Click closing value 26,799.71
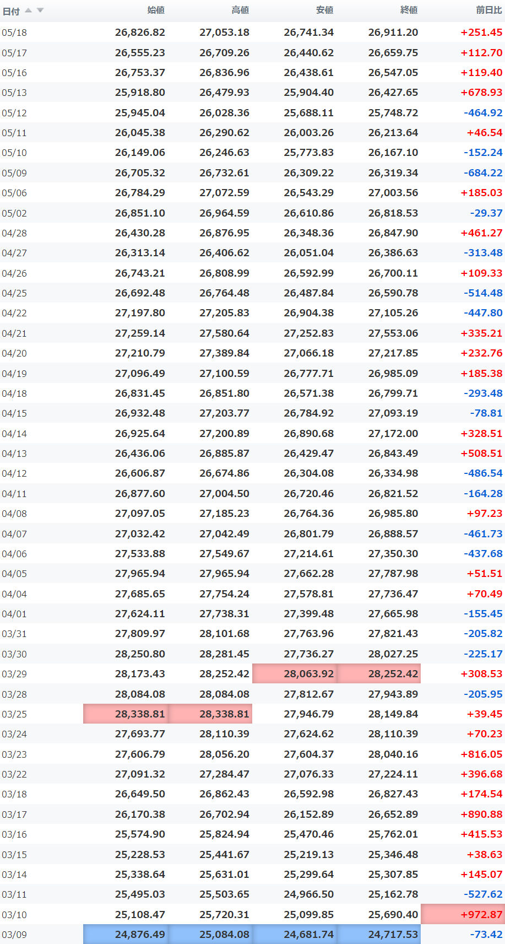This screenshot has width=505, height=944. tap(393, 393)
